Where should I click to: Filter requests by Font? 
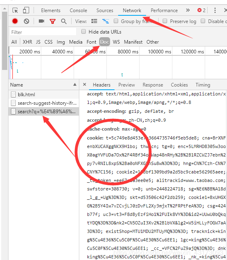pyautogui.click(x=91, y=42)
